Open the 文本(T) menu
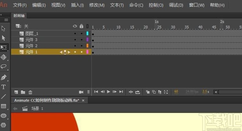This screenshot has height=131, width=242. (x=117, y=5)
